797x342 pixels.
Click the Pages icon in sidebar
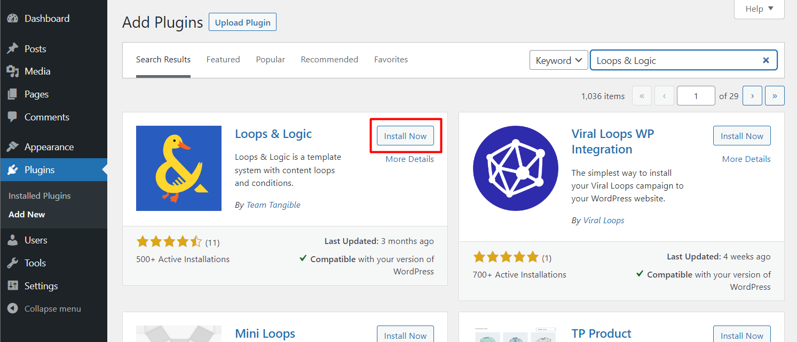click(13, 94)
